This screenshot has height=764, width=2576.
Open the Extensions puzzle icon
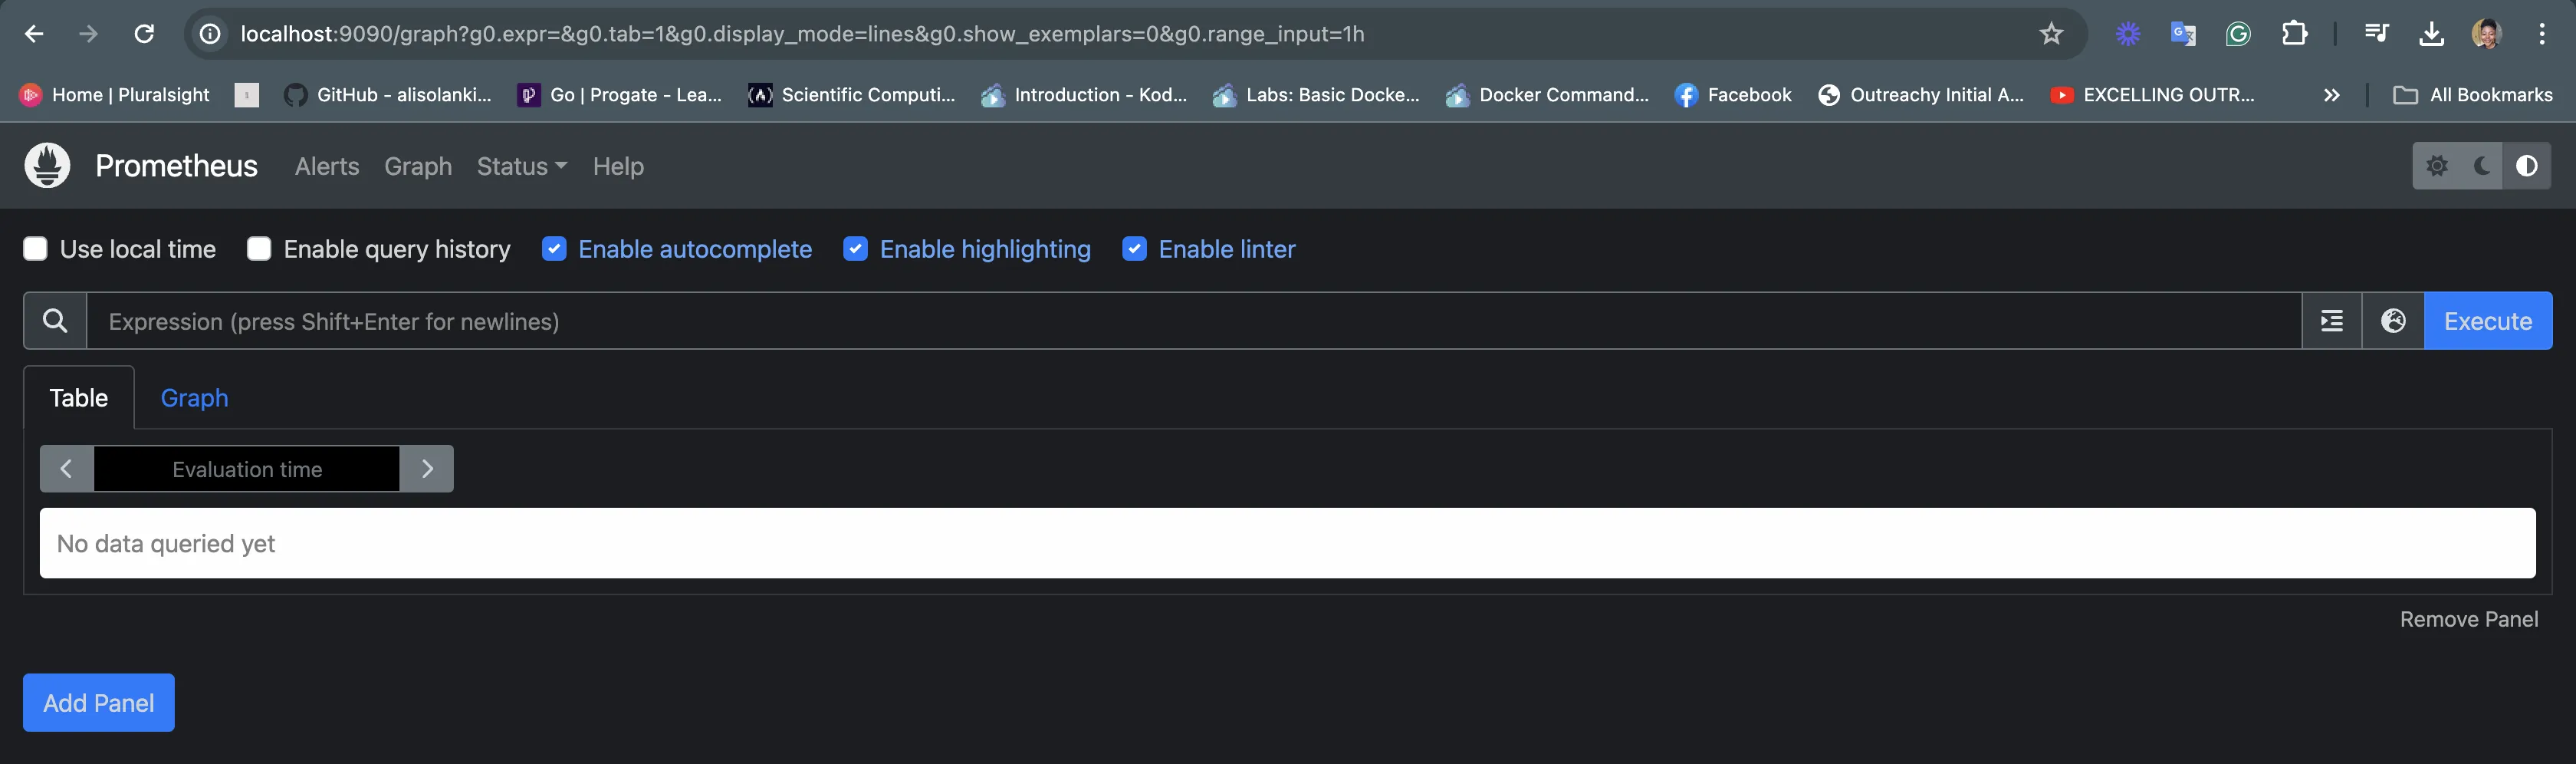(2294, 34)
